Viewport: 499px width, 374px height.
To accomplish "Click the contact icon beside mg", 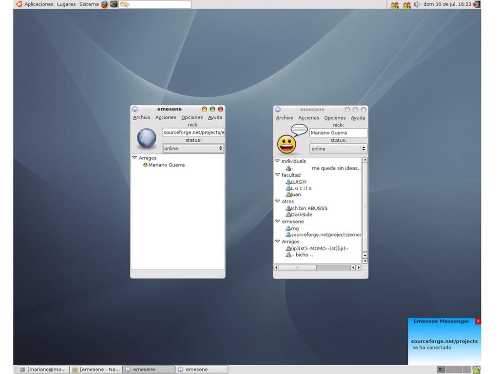I will [x=288, y=228].
